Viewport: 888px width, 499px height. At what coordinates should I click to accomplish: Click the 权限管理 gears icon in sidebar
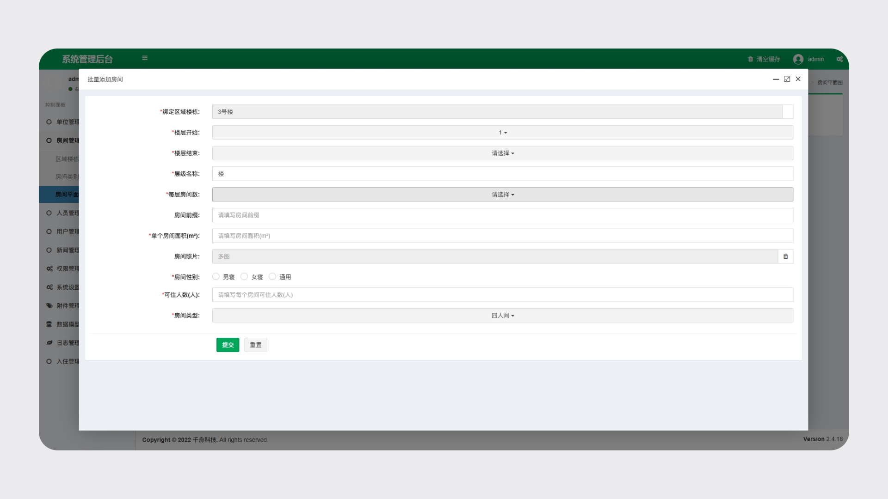coord(49,268)
